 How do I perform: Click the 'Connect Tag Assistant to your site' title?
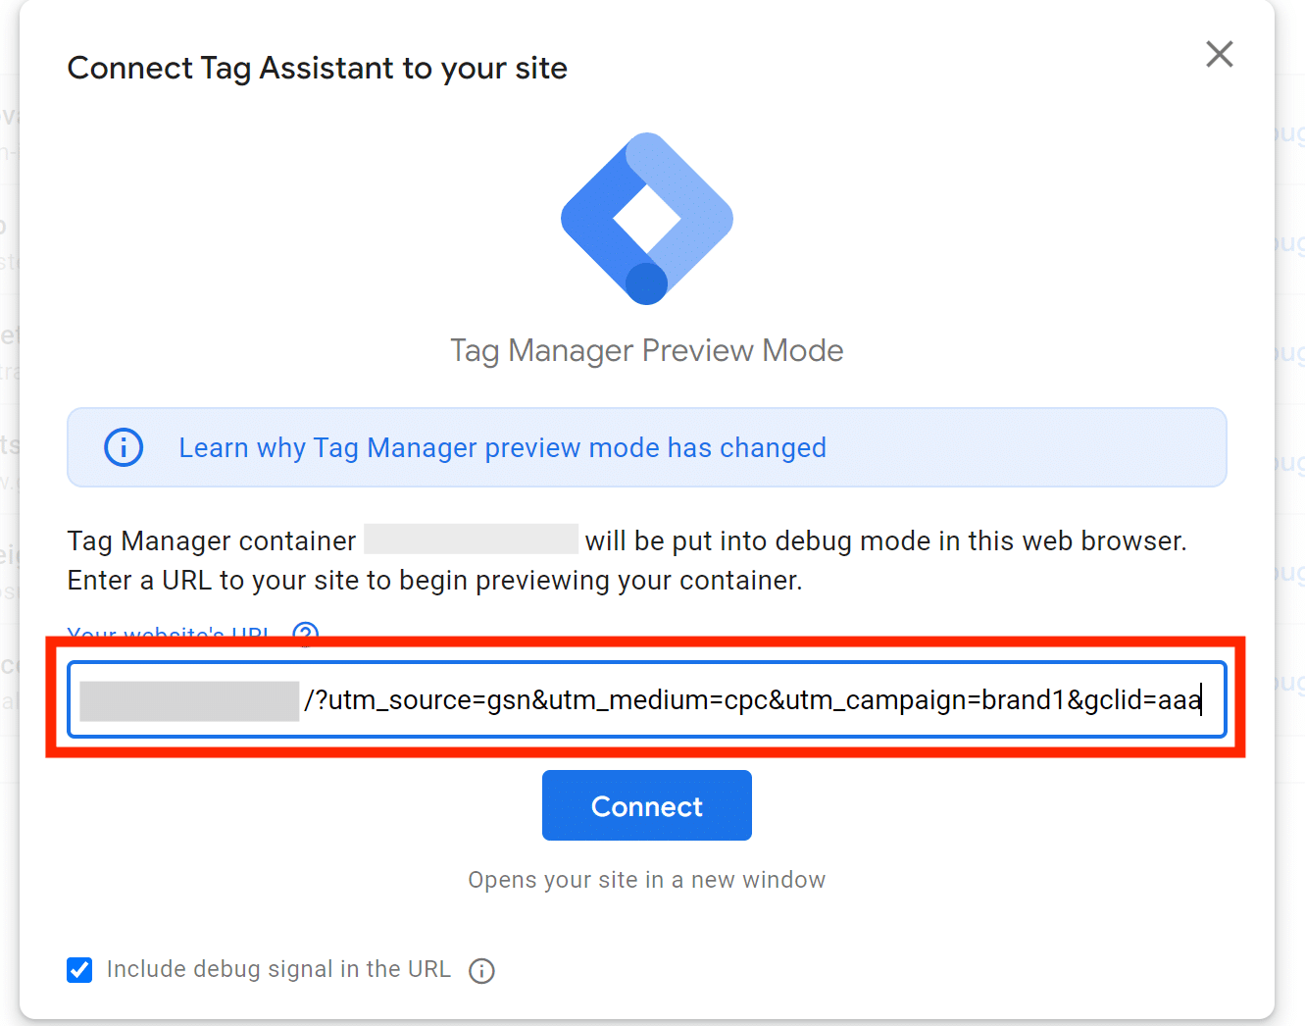click(317, 69)
